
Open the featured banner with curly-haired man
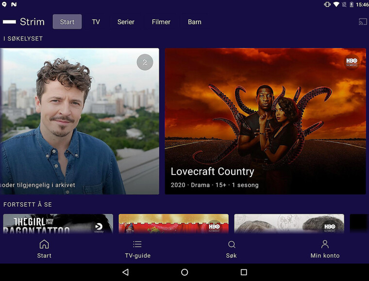[x=80, y=122]
